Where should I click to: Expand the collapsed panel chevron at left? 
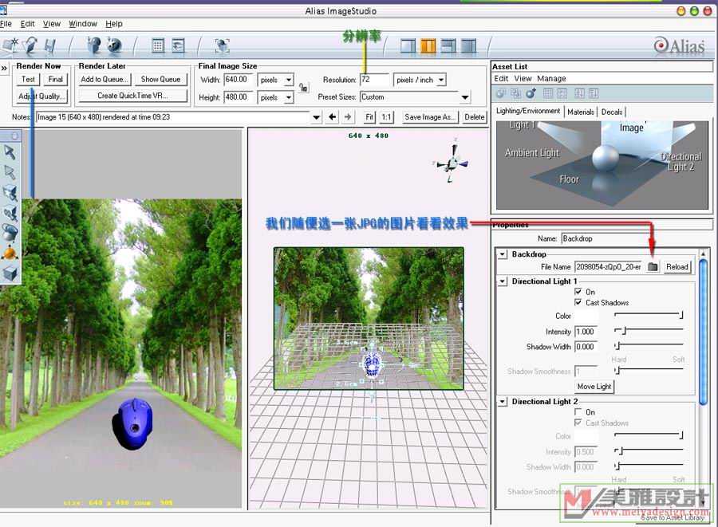point(4,68)
